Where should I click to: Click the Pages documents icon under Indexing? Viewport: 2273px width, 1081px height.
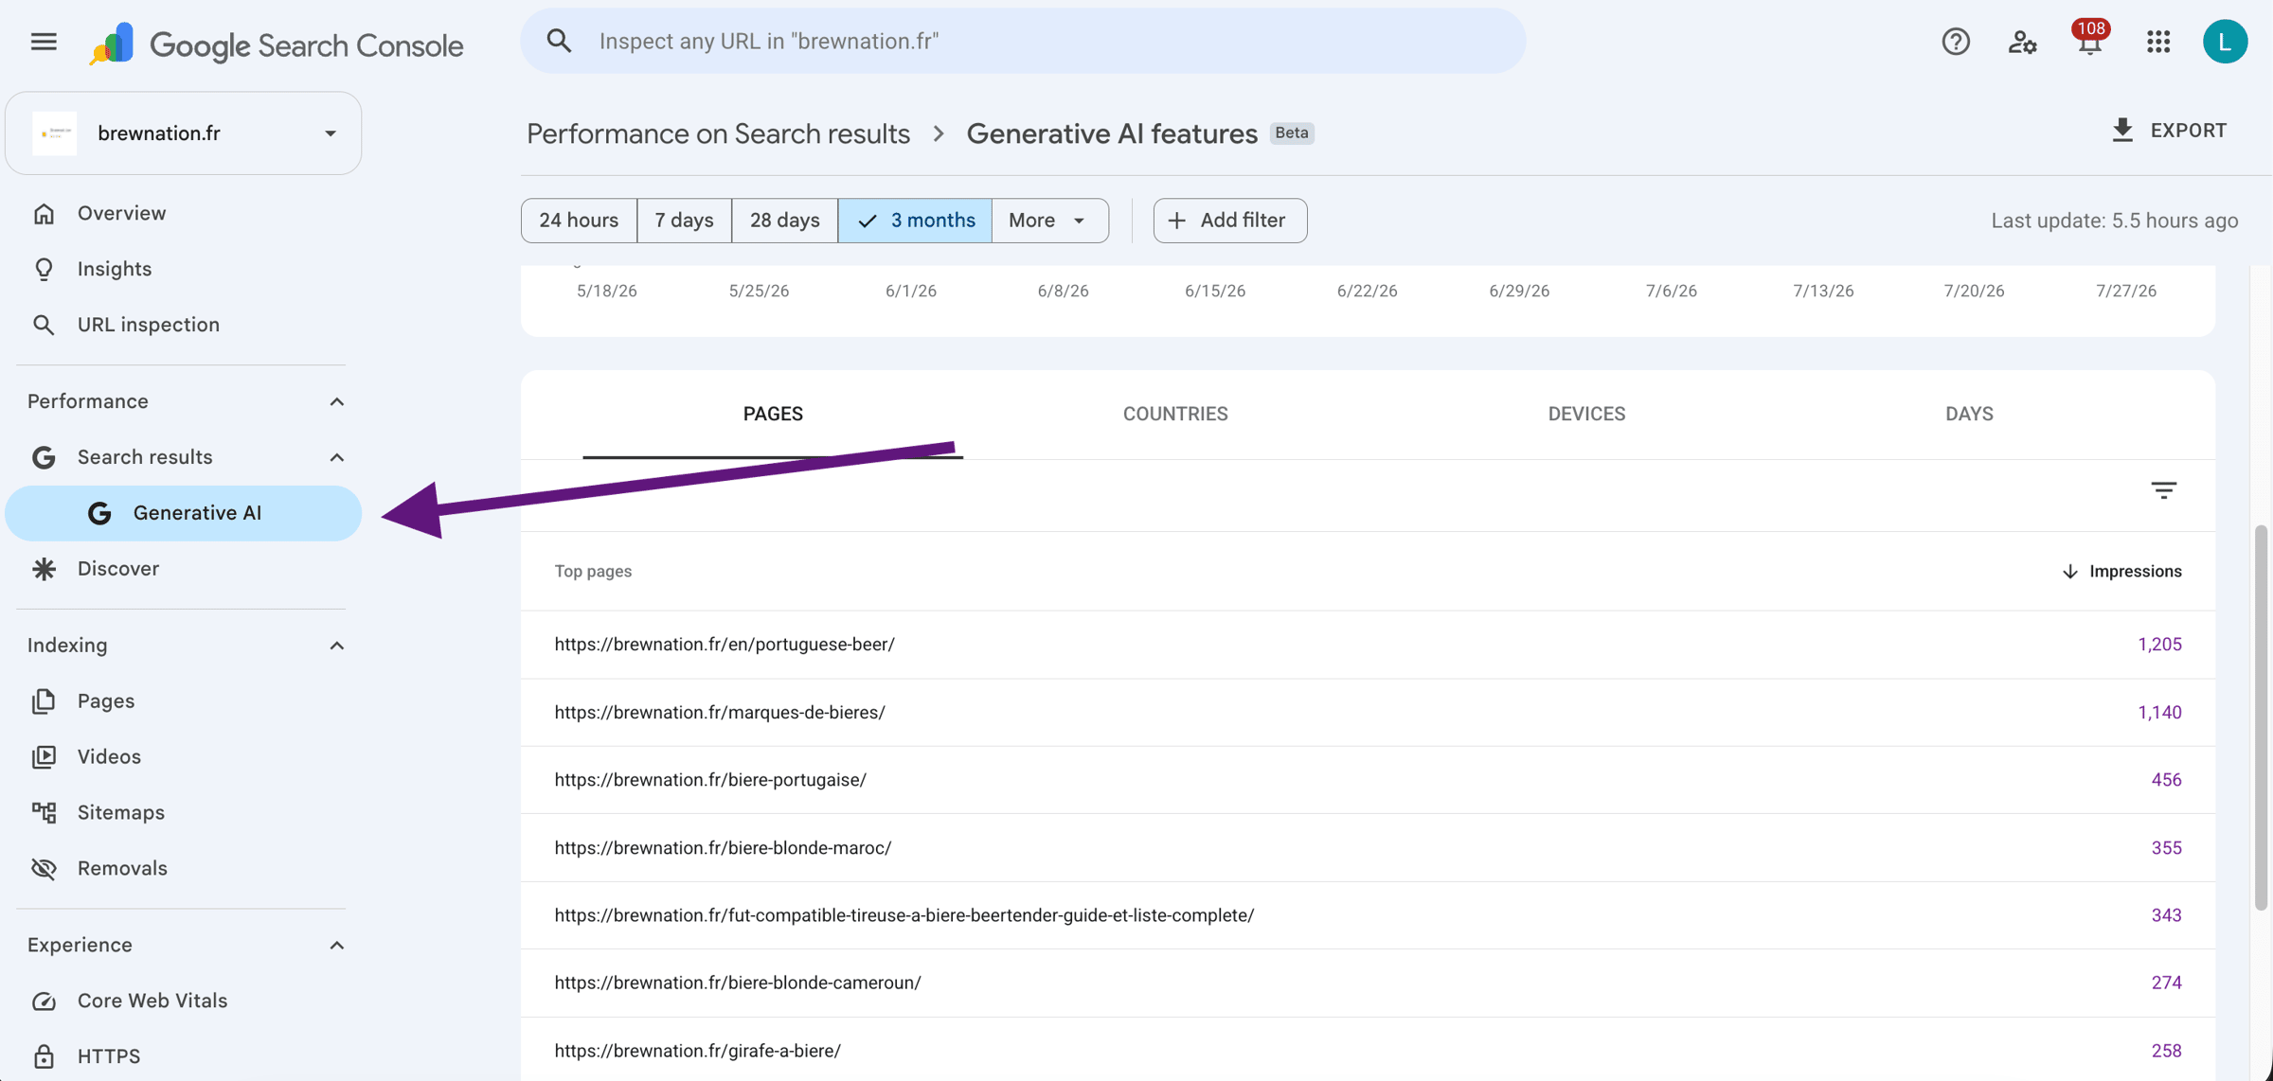44,701
